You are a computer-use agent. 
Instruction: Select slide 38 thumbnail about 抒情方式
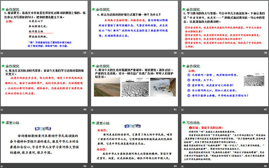pyautogui.click(x=134, y=25)
